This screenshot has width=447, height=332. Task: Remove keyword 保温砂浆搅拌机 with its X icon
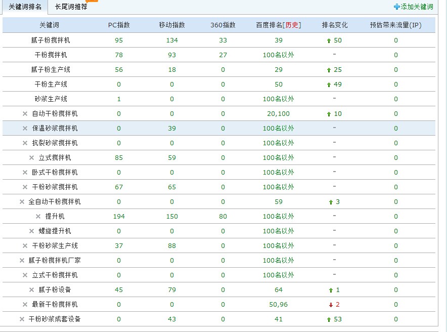(25, 129)
